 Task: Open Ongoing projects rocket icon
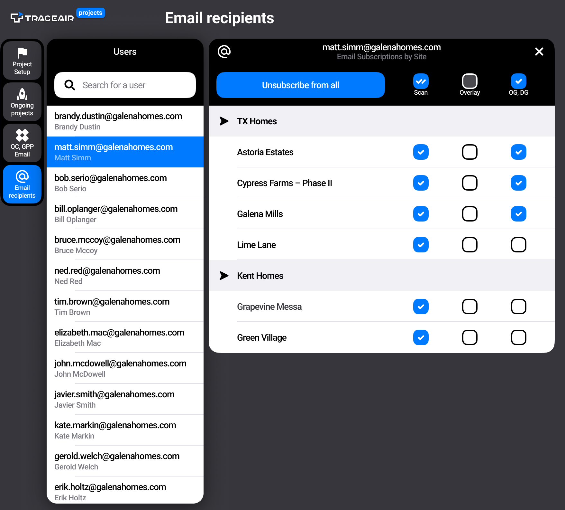(22, 94)
